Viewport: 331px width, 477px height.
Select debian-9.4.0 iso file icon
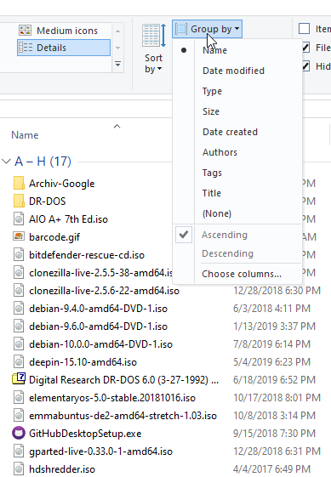click(x=19, y=309)
